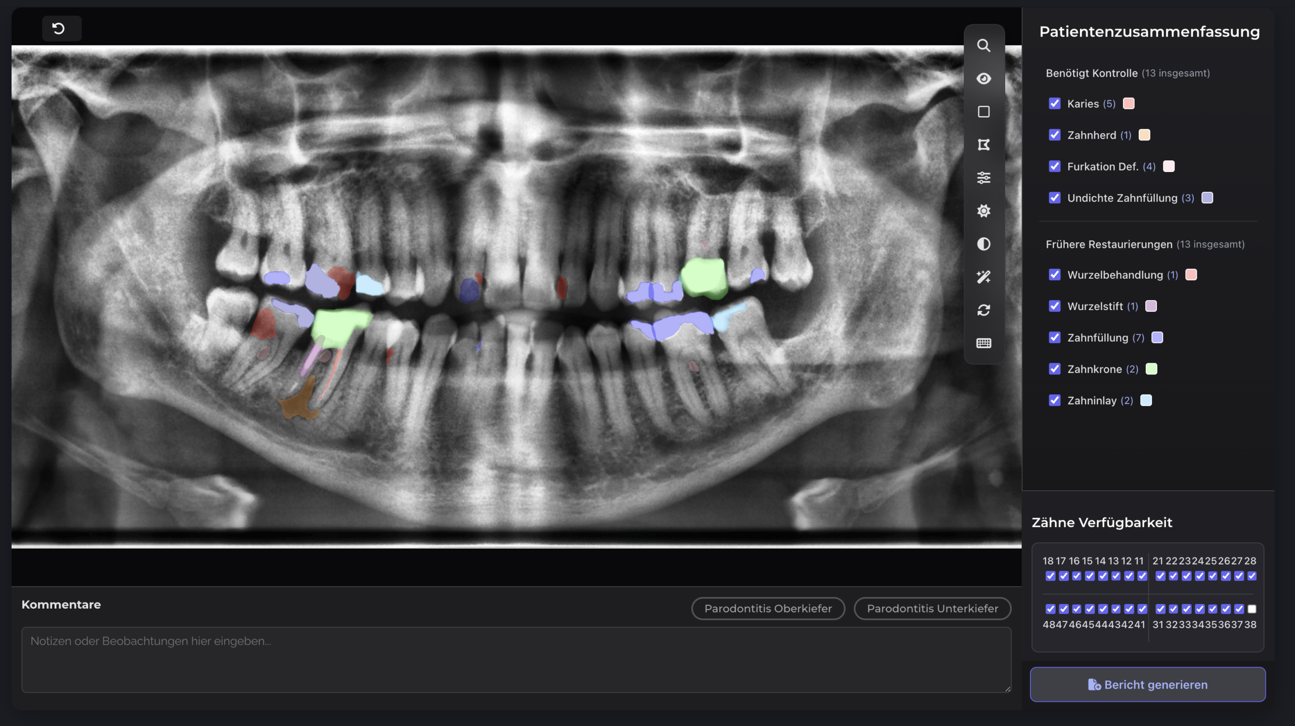Uncheck the Zahnkrone checkbox
Viewport: 1295px width, 726px height.
tap(1055, 369)
